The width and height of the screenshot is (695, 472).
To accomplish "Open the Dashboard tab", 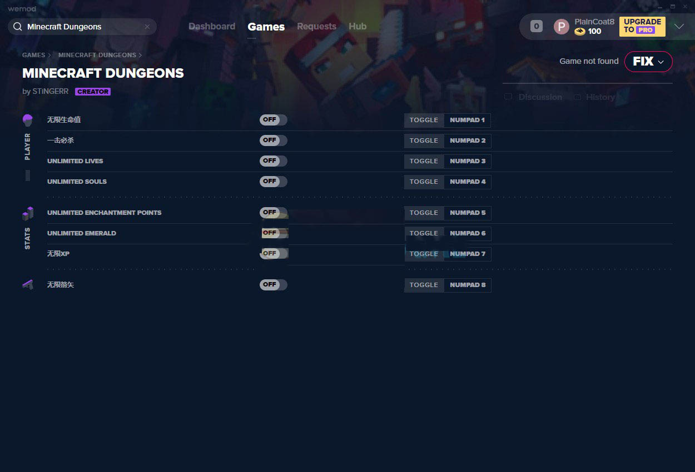I will (212, 27).
